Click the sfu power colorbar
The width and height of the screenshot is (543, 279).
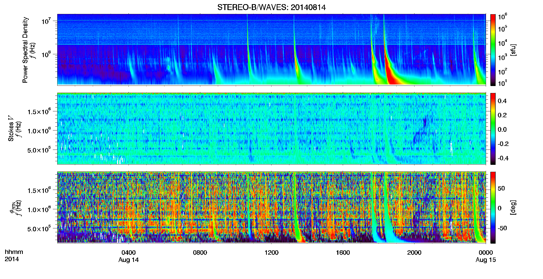(493, 50)
